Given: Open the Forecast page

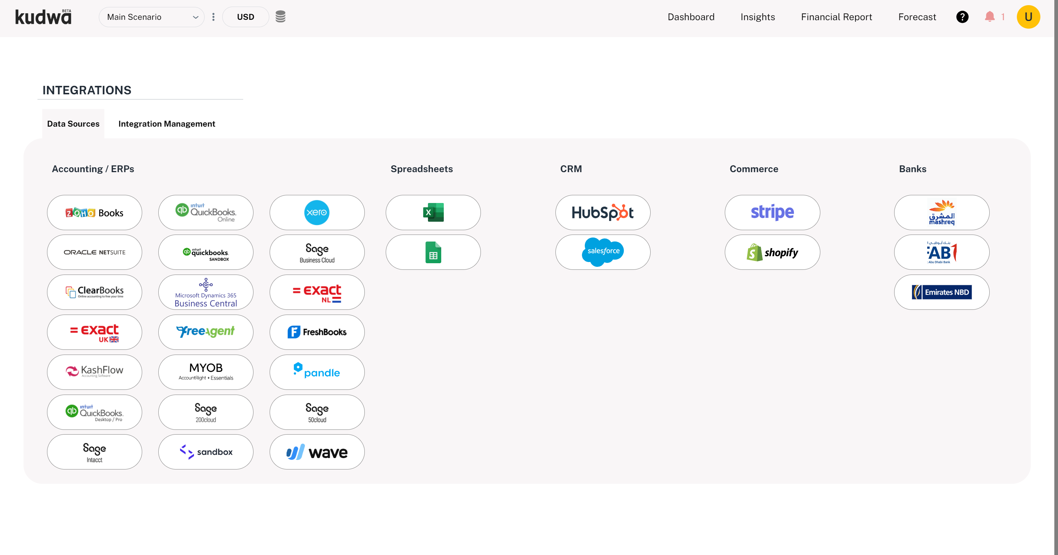Looking at the screenshot, I should point(917,17).
